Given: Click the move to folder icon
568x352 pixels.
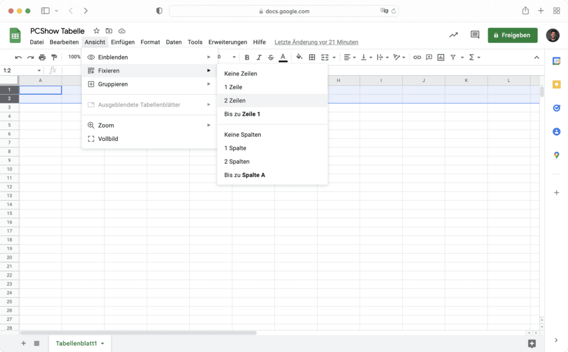Looking at the screenshot, I should click(109, 31).
